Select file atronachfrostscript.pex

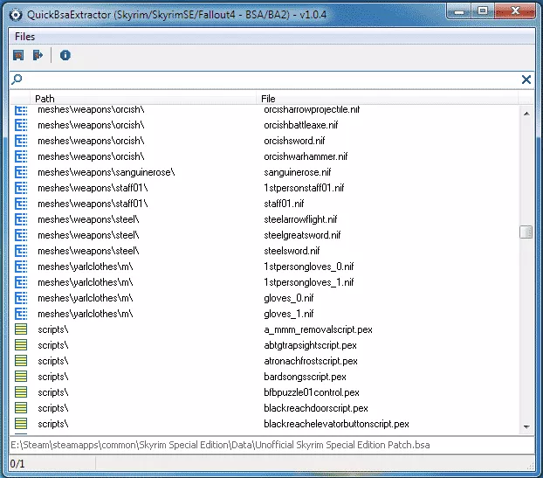pyautogui.click(x=311, y=361)
